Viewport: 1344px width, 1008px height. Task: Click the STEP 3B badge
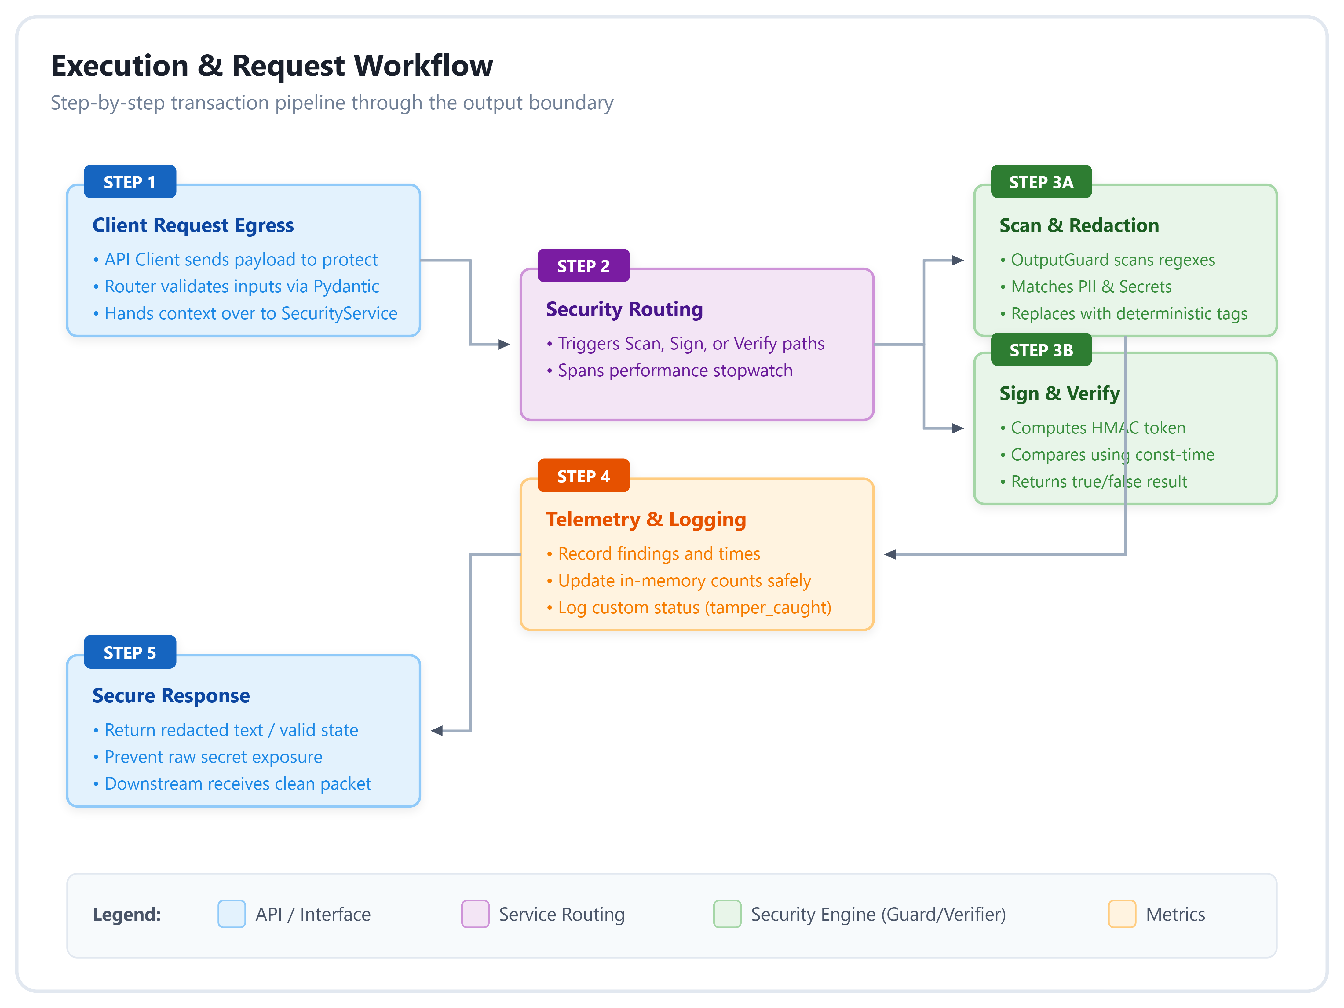click(1041, 350)
